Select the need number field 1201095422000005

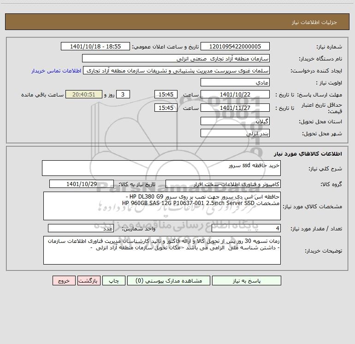[x=235, y=46]
